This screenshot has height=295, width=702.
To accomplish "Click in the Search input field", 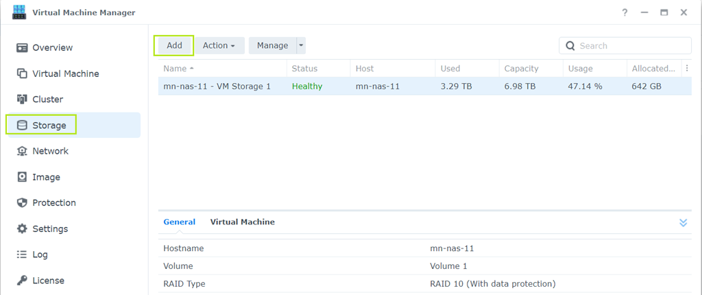I will pyautogui.click(x=631, y=46).
